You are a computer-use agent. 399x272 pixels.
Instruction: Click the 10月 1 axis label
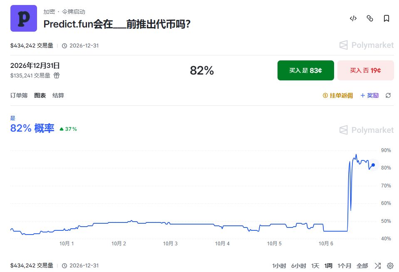pos(67,244)
